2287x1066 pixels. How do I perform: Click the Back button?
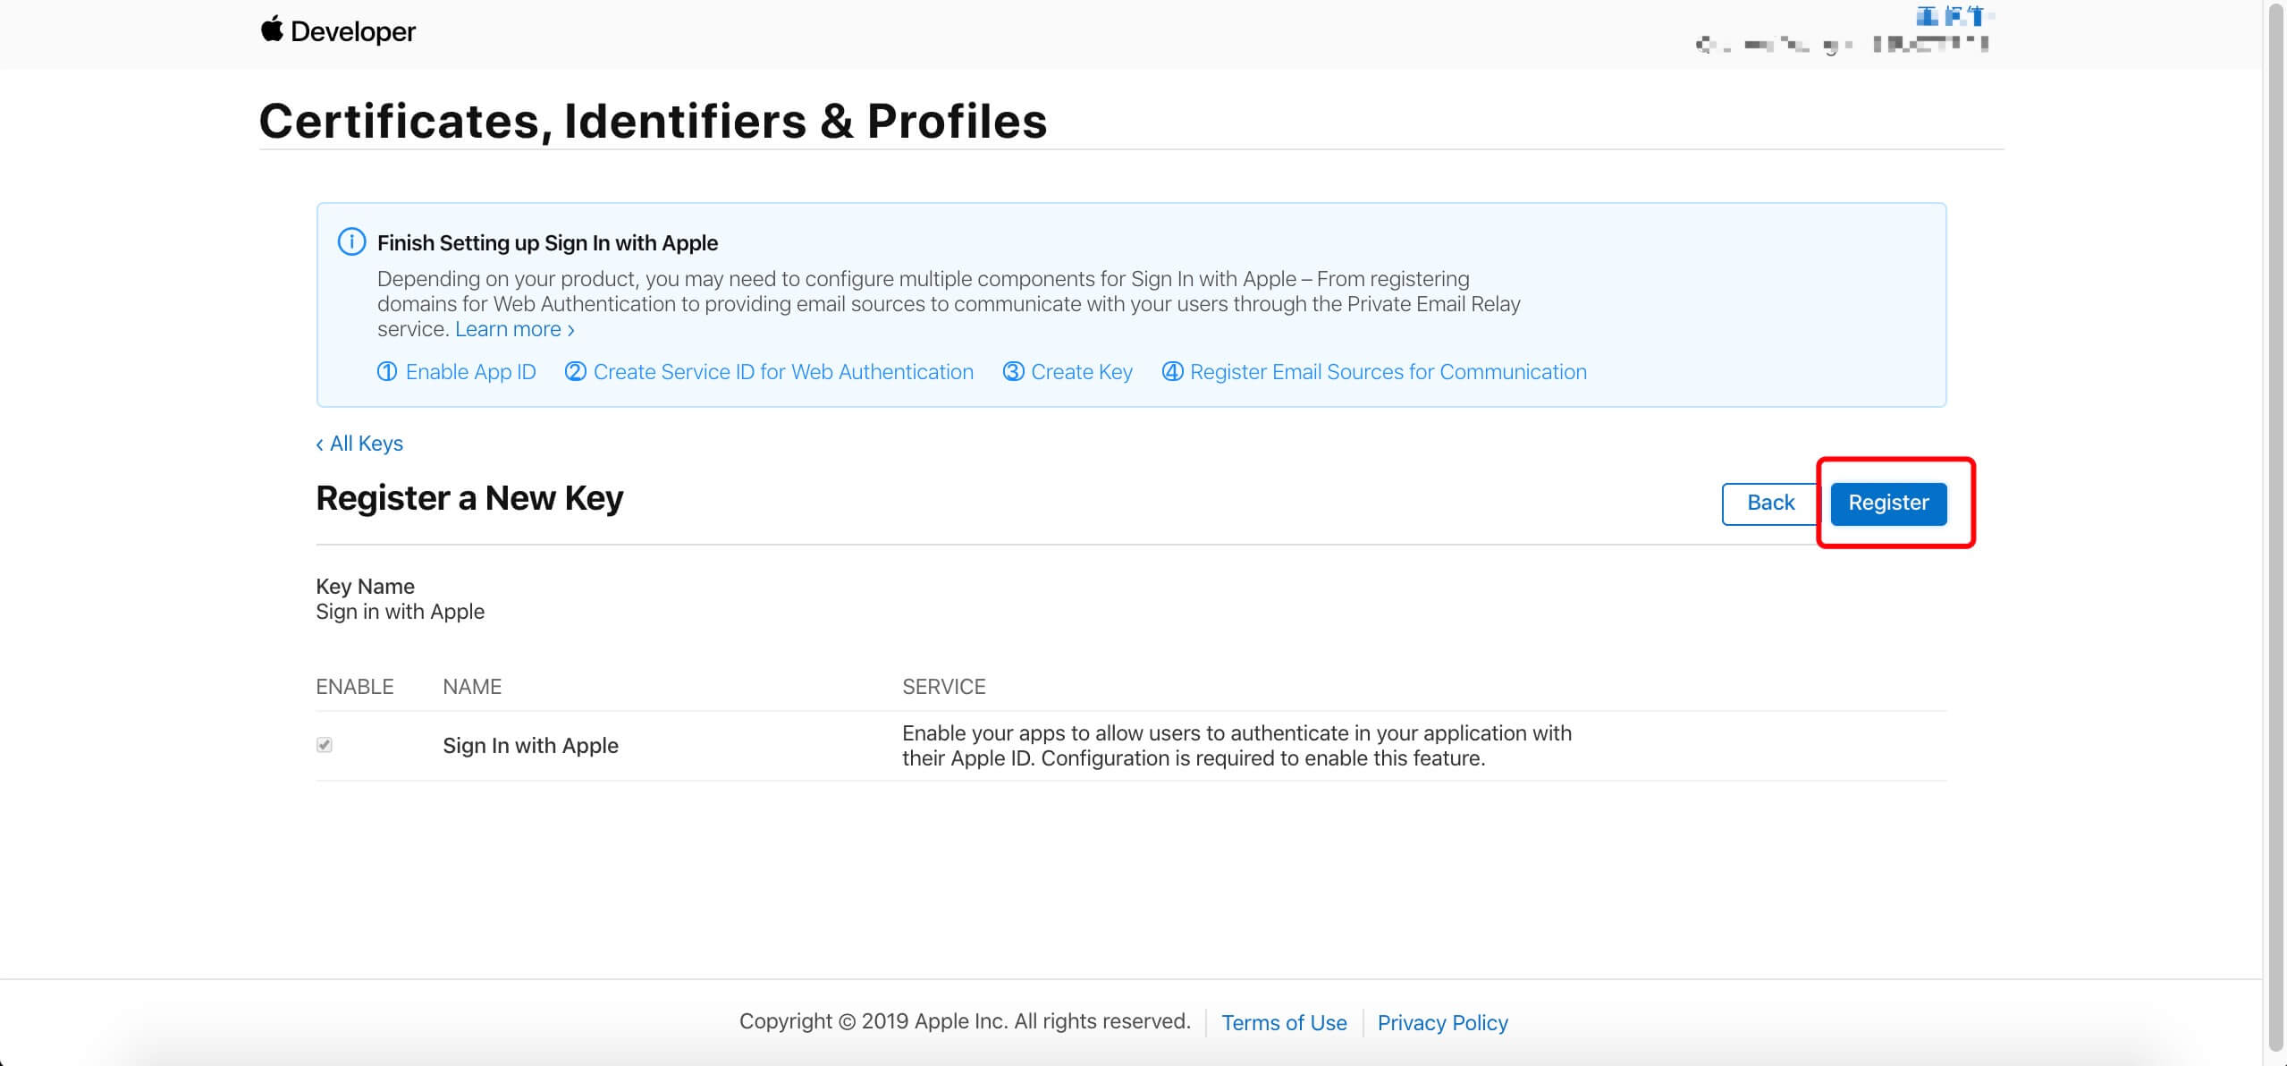tap(1770, 503)
